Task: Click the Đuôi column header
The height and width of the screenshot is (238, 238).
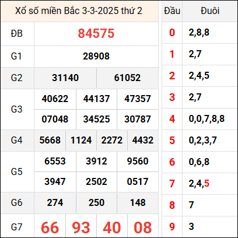Action: (210, 11)
